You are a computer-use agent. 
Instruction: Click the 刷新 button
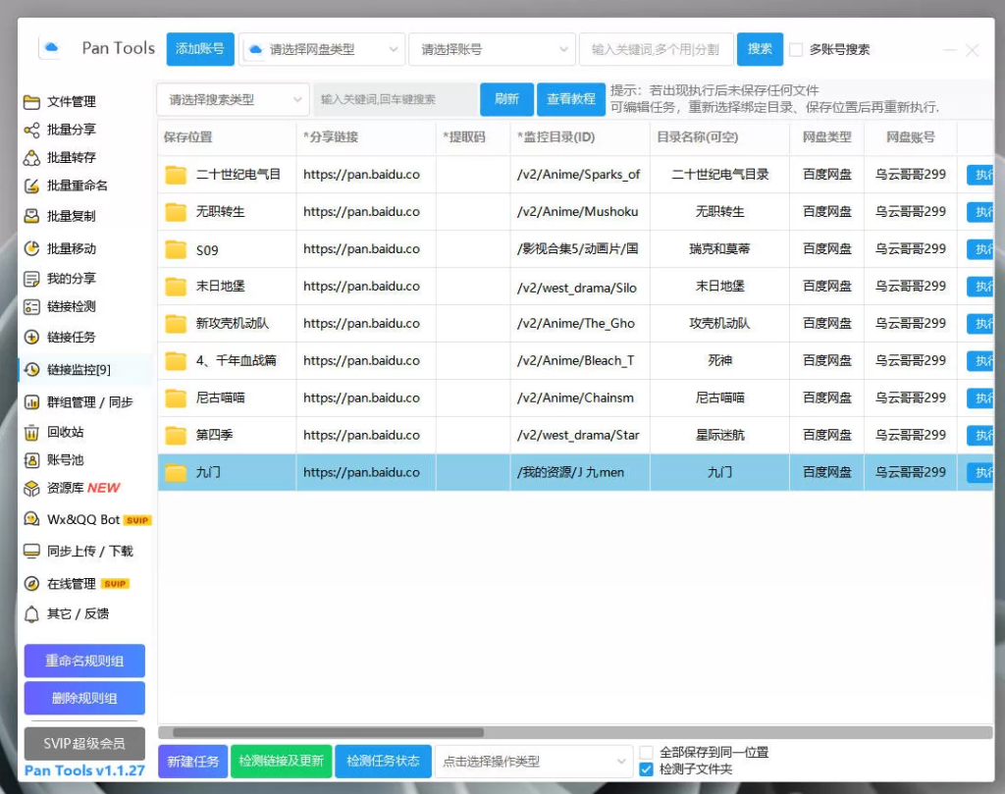tap(506, 99)
